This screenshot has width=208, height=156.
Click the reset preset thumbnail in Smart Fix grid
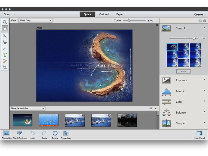[x=172, y=47]
